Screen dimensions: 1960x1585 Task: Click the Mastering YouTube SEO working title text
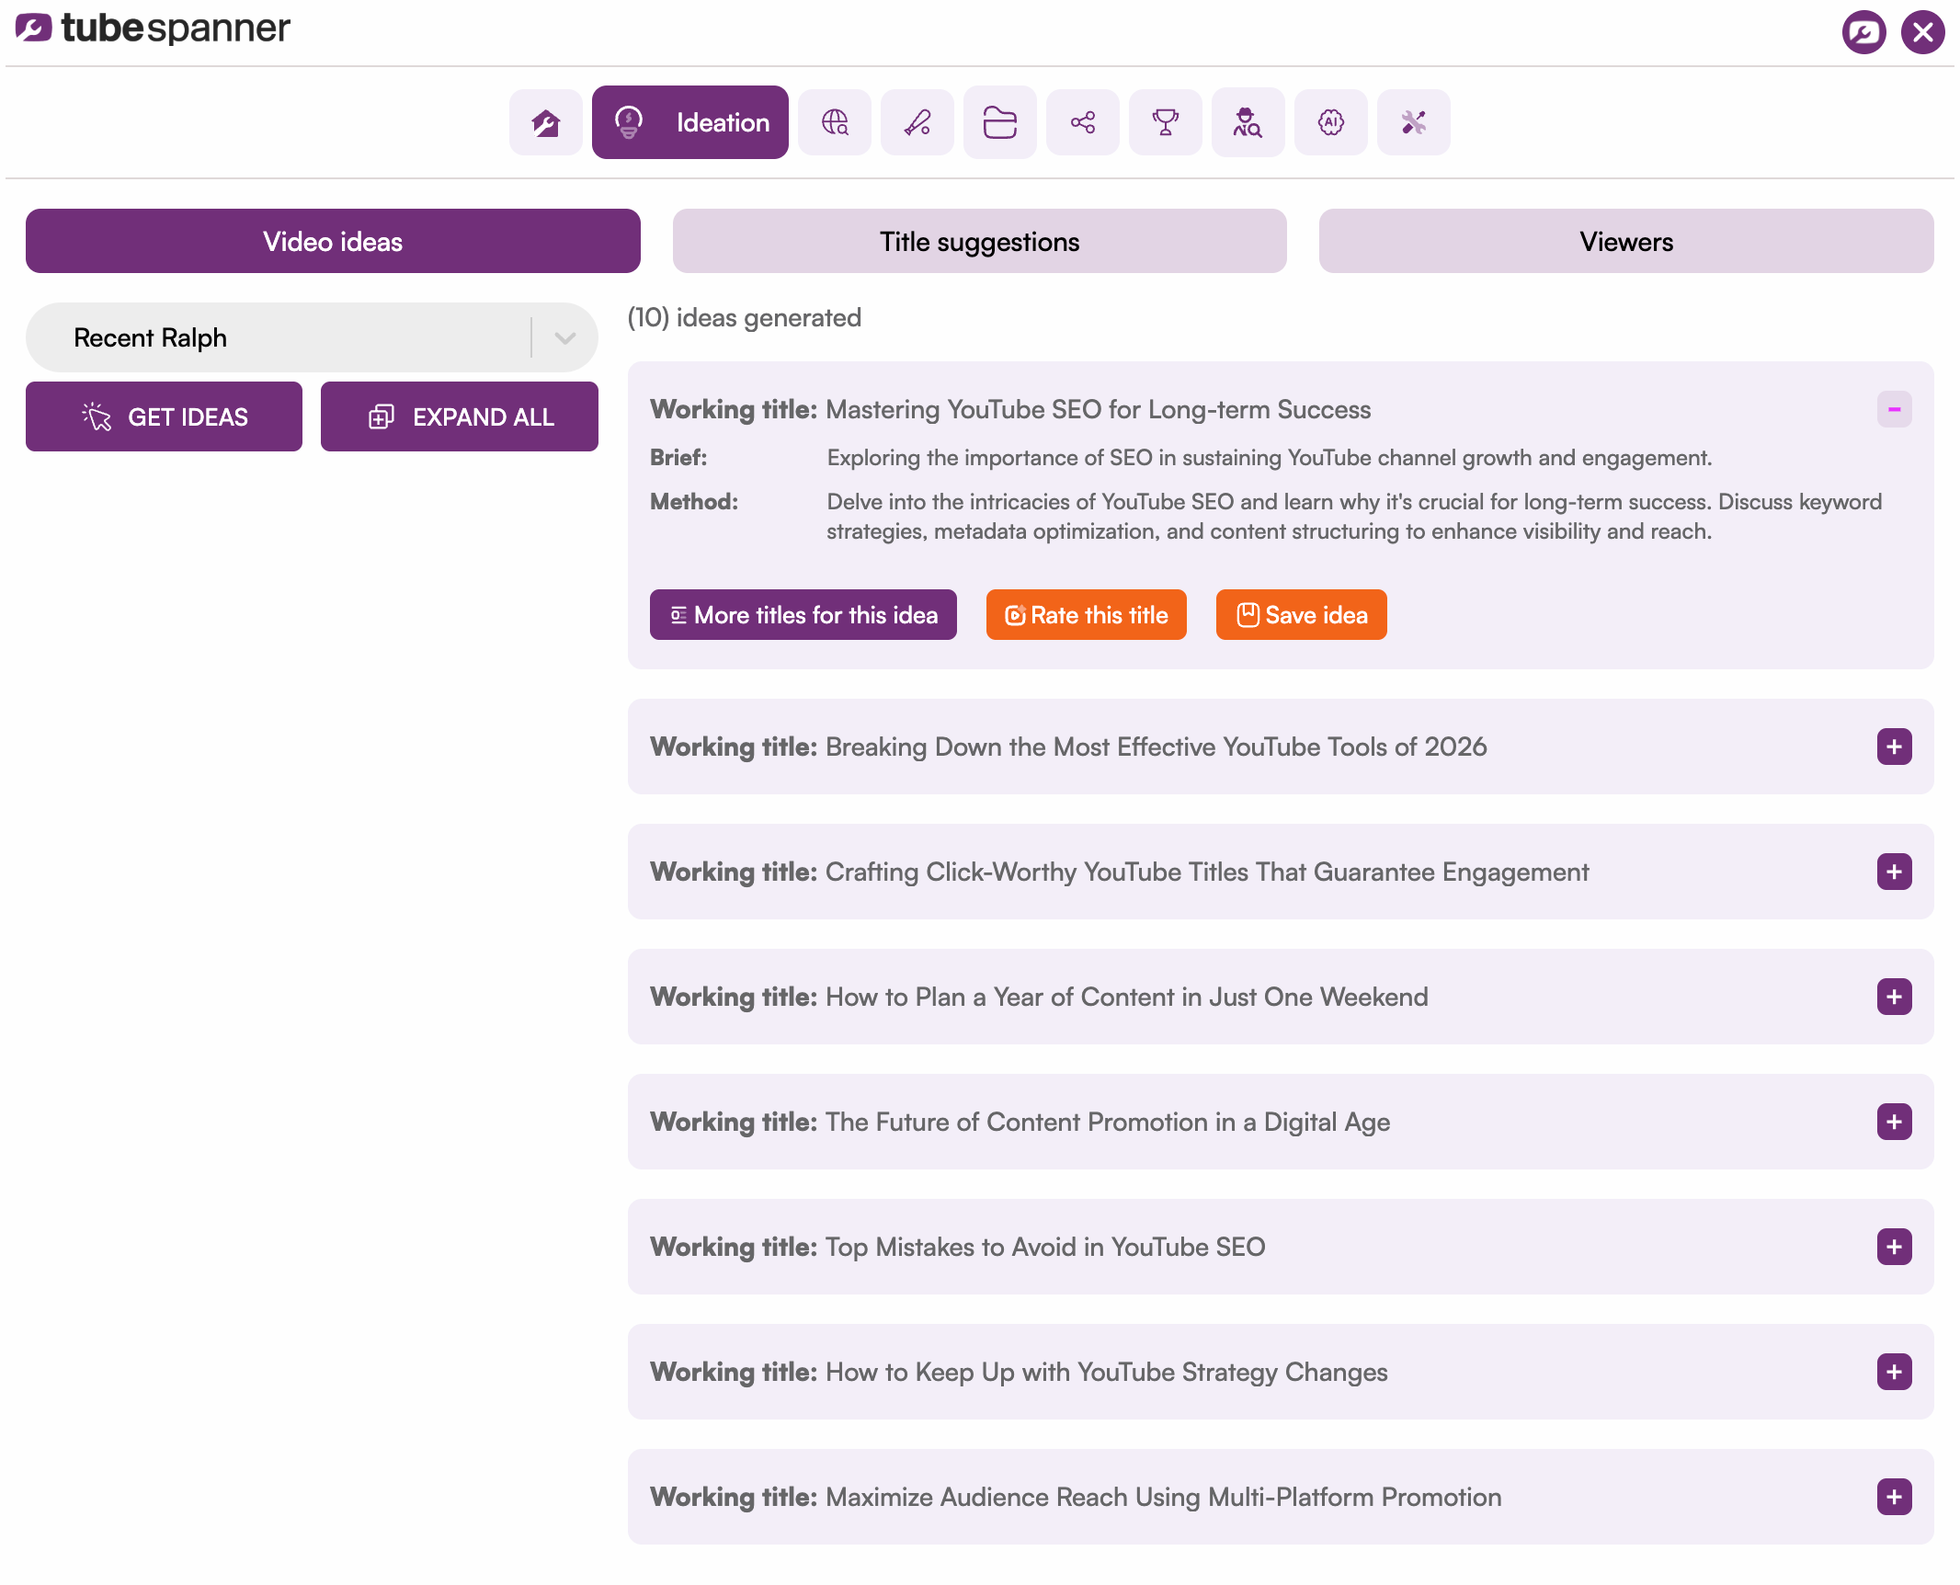coord(1099,409)
